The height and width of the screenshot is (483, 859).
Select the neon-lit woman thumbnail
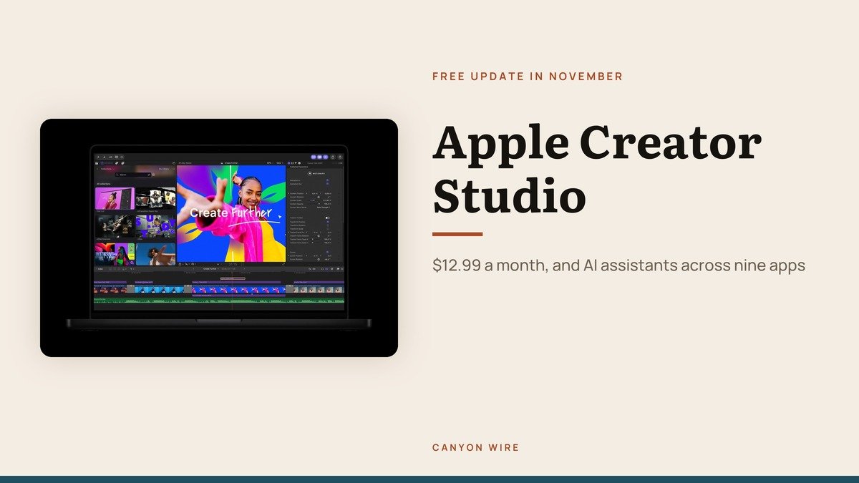(x=115, y=254)
